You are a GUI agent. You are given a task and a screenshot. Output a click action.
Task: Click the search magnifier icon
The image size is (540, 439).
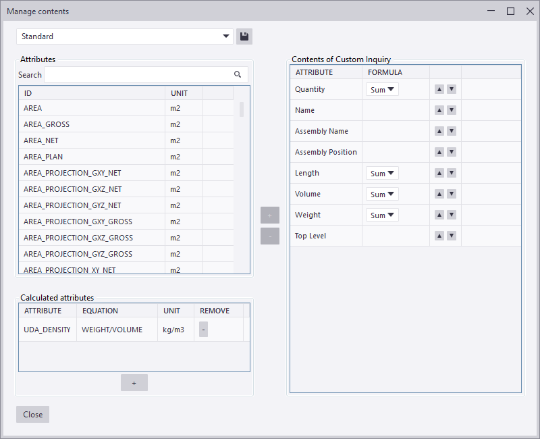[x=237, y=74]
